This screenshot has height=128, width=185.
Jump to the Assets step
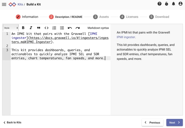pos(101,17)
